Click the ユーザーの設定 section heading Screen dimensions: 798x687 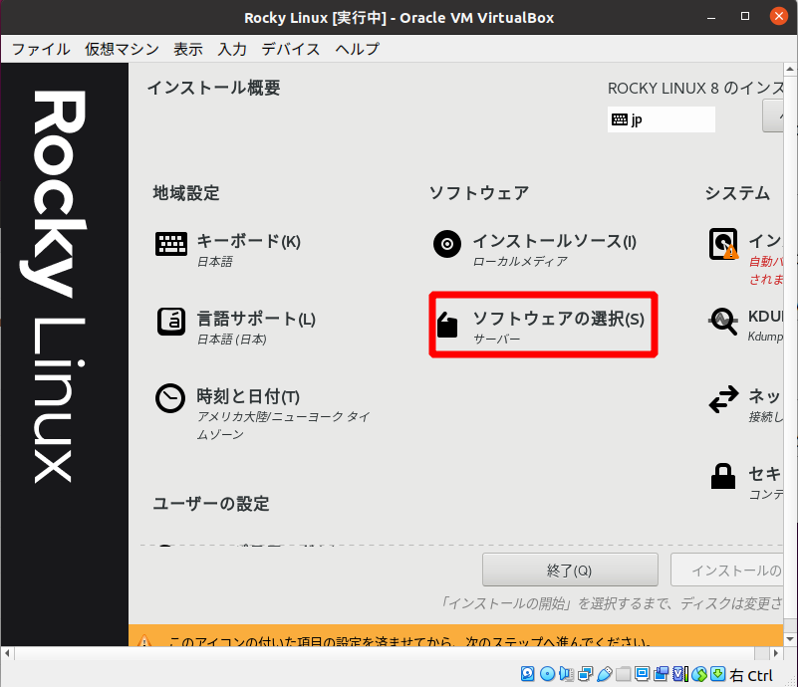tap(211, 504)
